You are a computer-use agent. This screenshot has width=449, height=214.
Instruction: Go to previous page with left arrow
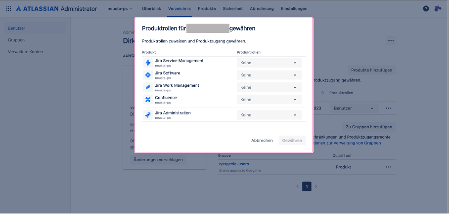[298, 186]
